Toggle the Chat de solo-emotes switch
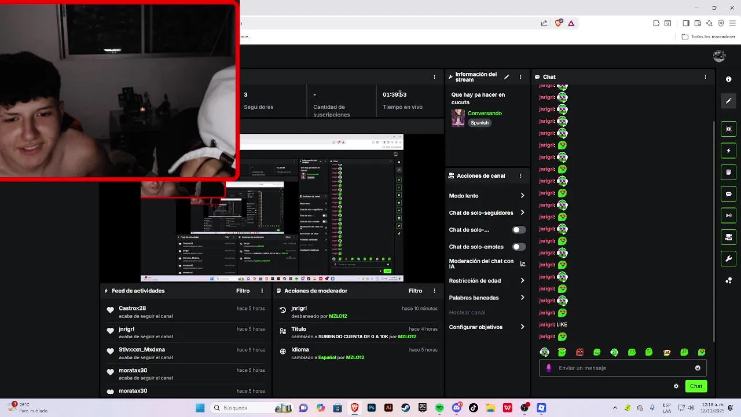The width and height of the screenshot is (741, 417). pos(519,247)
